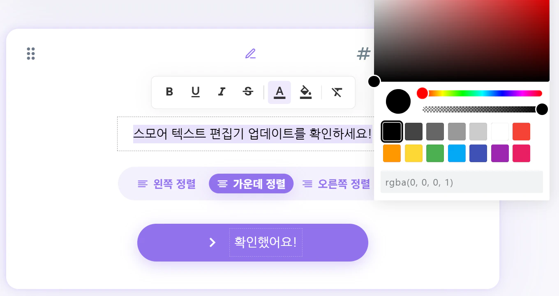Apply underline formatting to selected text
The width and height of the screenshot is (559, 296).
pyautogui.click(x=196, y=92)
